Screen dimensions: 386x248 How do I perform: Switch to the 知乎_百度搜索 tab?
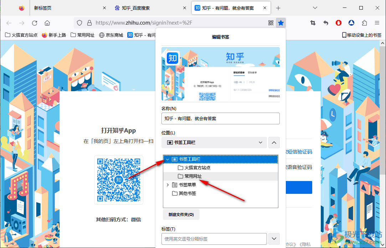point(151,8)
